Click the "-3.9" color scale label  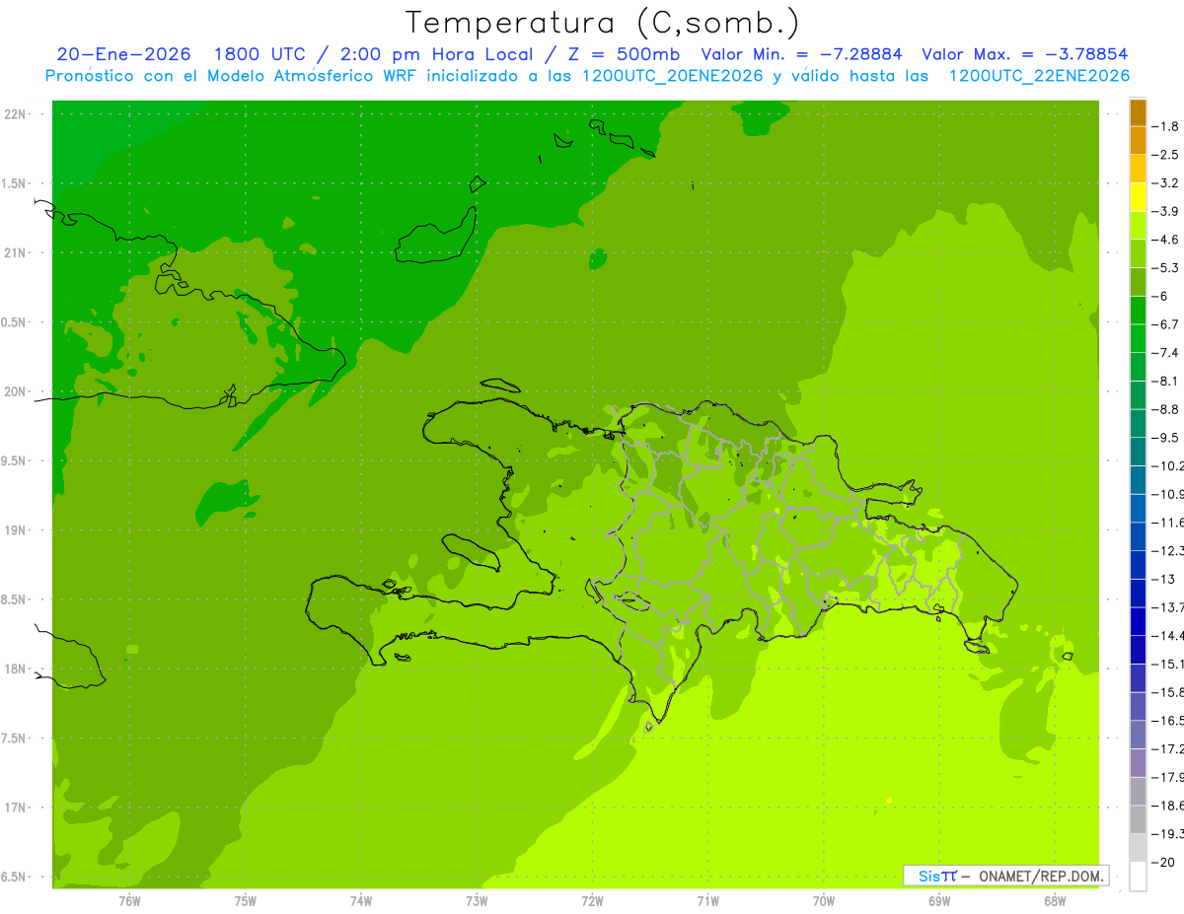coord(1165,211)
